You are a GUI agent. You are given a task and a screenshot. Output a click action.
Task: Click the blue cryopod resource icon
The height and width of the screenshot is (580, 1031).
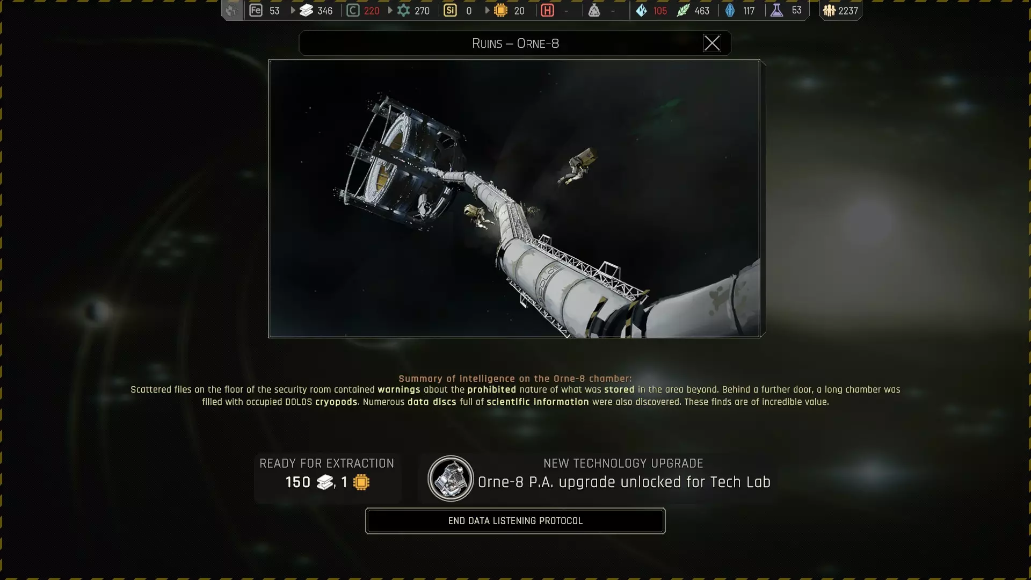(x=730, y=10)
